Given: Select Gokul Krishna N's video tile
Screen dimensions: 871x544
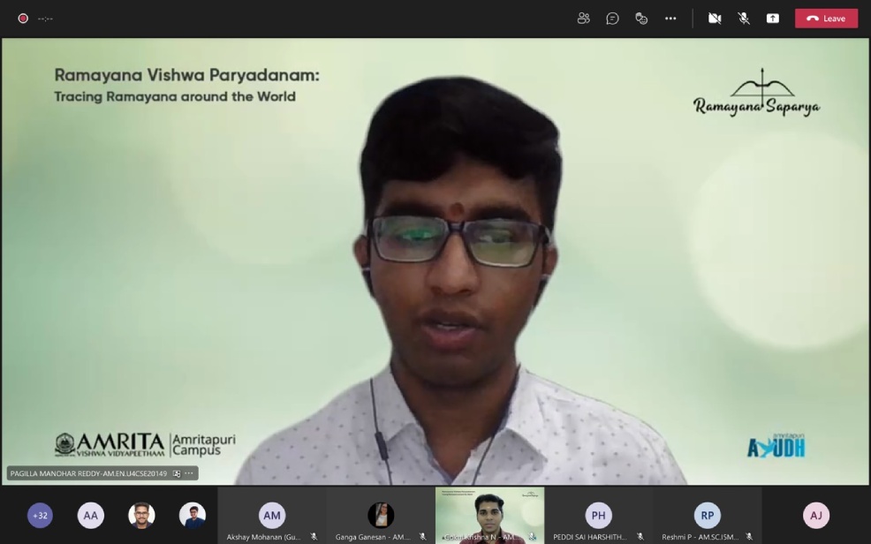Looking at the screenshot, I should (x=489, y=516).
